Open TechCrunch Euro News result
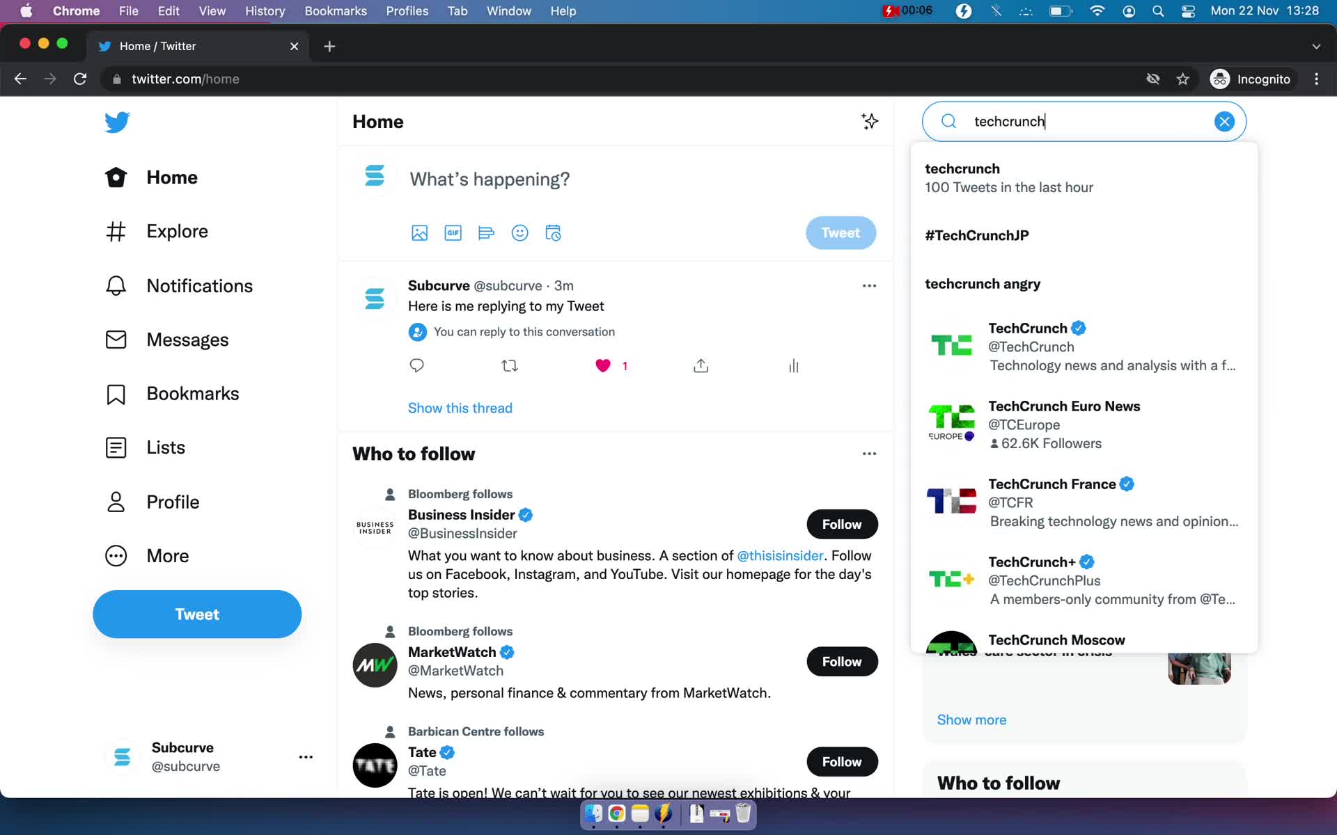This screenshot has width=1337, height=835. (1084, 424)
